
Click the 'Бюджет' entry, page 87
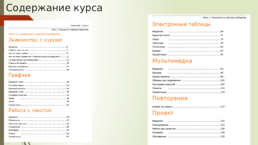point(188,51)
